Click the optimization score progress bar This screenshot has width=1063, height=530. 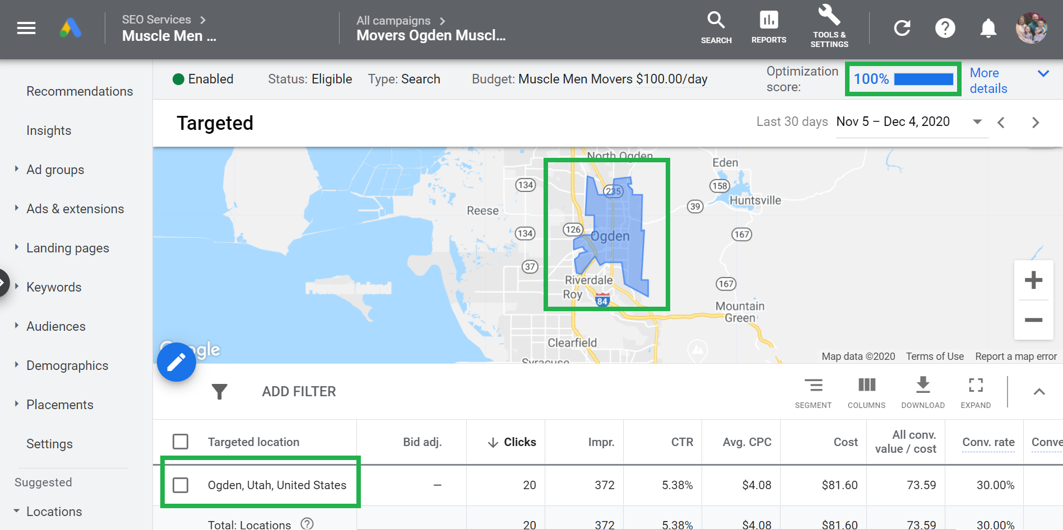pyautogui.click(x=923, y=79)
